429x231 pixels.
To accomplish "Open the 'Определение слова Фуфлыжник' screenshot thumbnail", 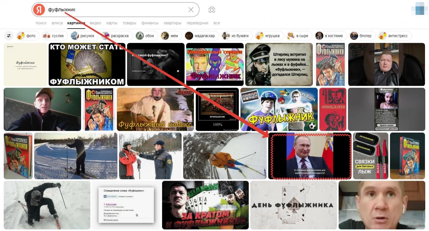I will pos(126,205).
